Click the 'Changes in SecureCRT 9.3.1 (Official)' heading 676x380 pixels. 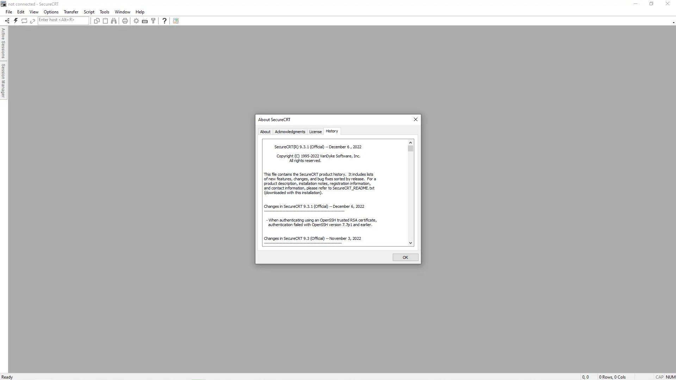pyautogui.click(x=314, y=206)
